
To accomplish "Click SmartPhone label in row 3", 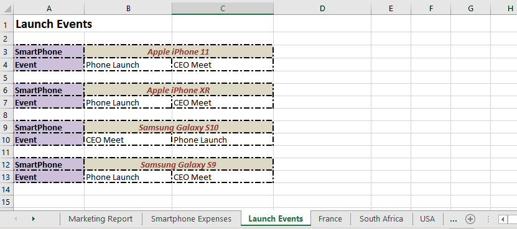I will [x=49, y=52].
